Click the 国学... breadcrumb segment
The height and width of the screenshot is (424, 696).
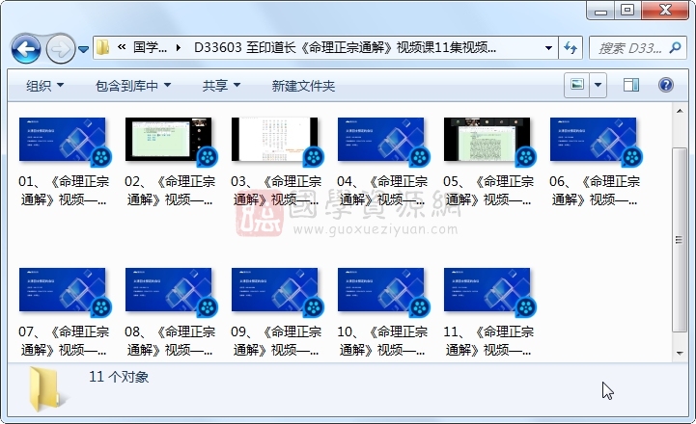150,47
